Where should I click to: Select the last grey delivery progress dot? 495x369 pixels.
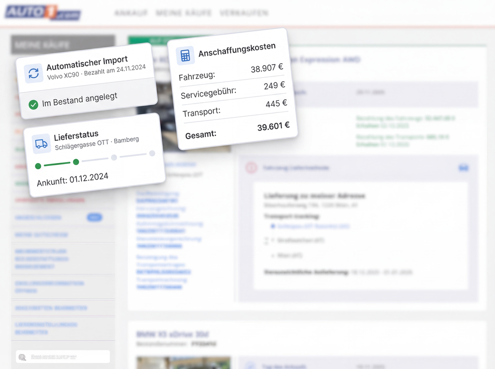coord(152,153)
